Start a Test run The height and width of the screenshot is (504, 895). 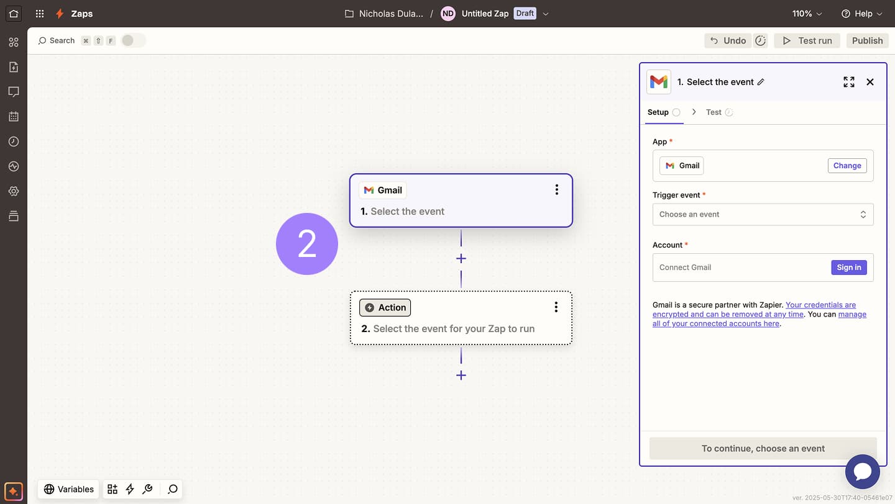807,40
